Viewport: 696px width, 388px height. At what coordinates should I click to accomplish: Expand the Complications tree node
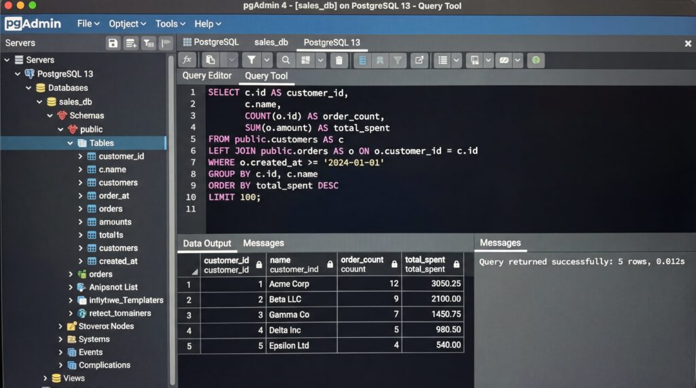click(x=60, y=365)
